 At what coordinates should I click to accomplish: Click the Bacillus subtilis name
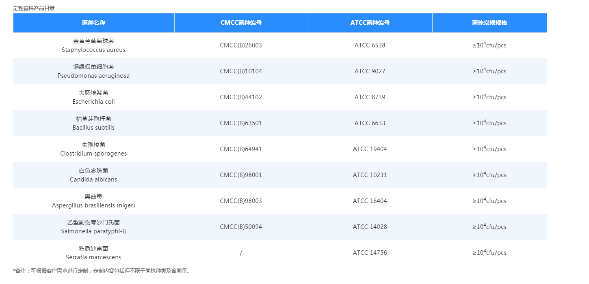(x=93, y=128)
